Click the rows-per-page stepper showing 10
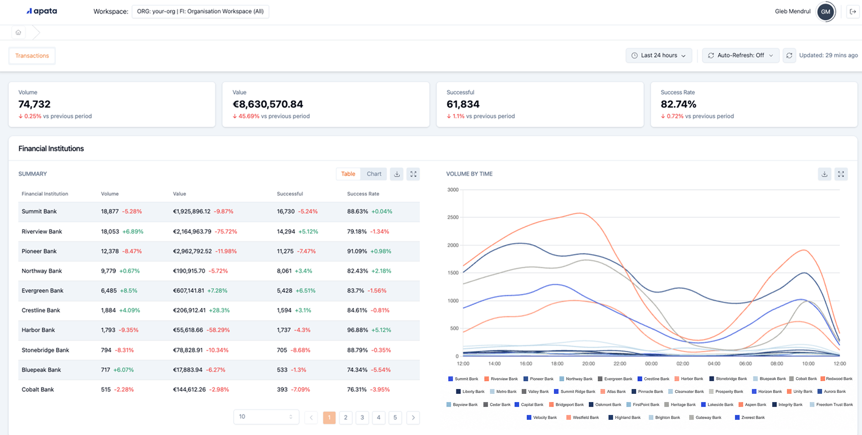Image resolution: width=862 pixels, height=435 pixels. pos(266,417)
